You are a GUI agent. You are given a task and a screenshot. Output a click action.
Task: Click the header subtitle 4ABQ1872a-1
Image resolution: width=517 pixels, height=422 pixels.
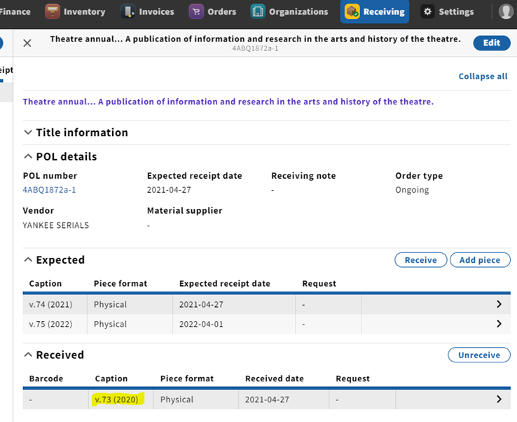255,48
